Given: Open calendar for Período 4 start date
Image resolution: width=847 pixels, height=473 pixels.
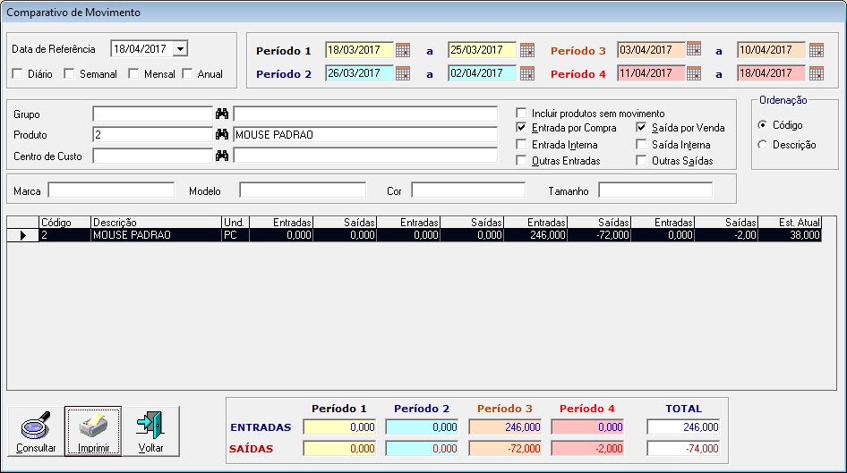Looking at the screenshot, I should tap(694, 73).
